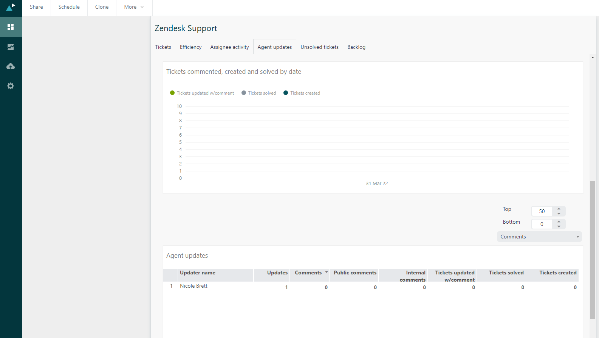The height and width of the screenshot is (338, 599).
Task: Switch to the Tickets tab
Action: (x=163, y=47)
